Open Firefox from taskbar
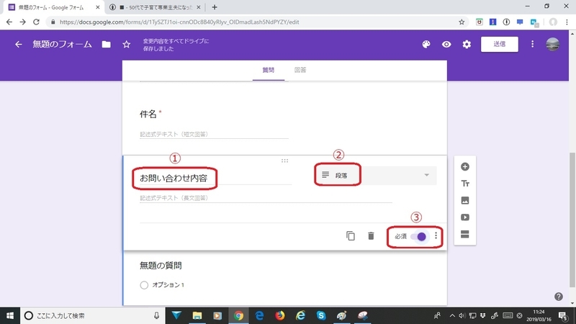576x324 pixels. click(x=279, y=315)
